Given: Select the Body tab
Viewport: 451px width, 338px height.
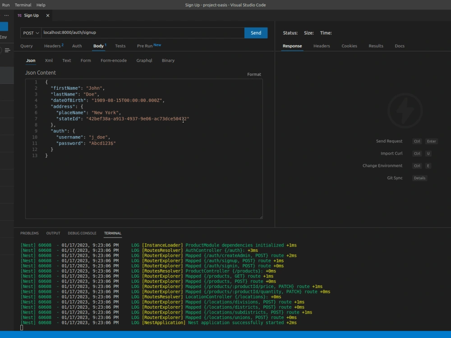Looking at the screenshot, I should (x=100, y=46).
